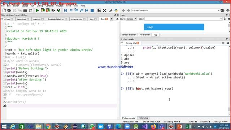Stop debugging with blue square

point(92,10)
